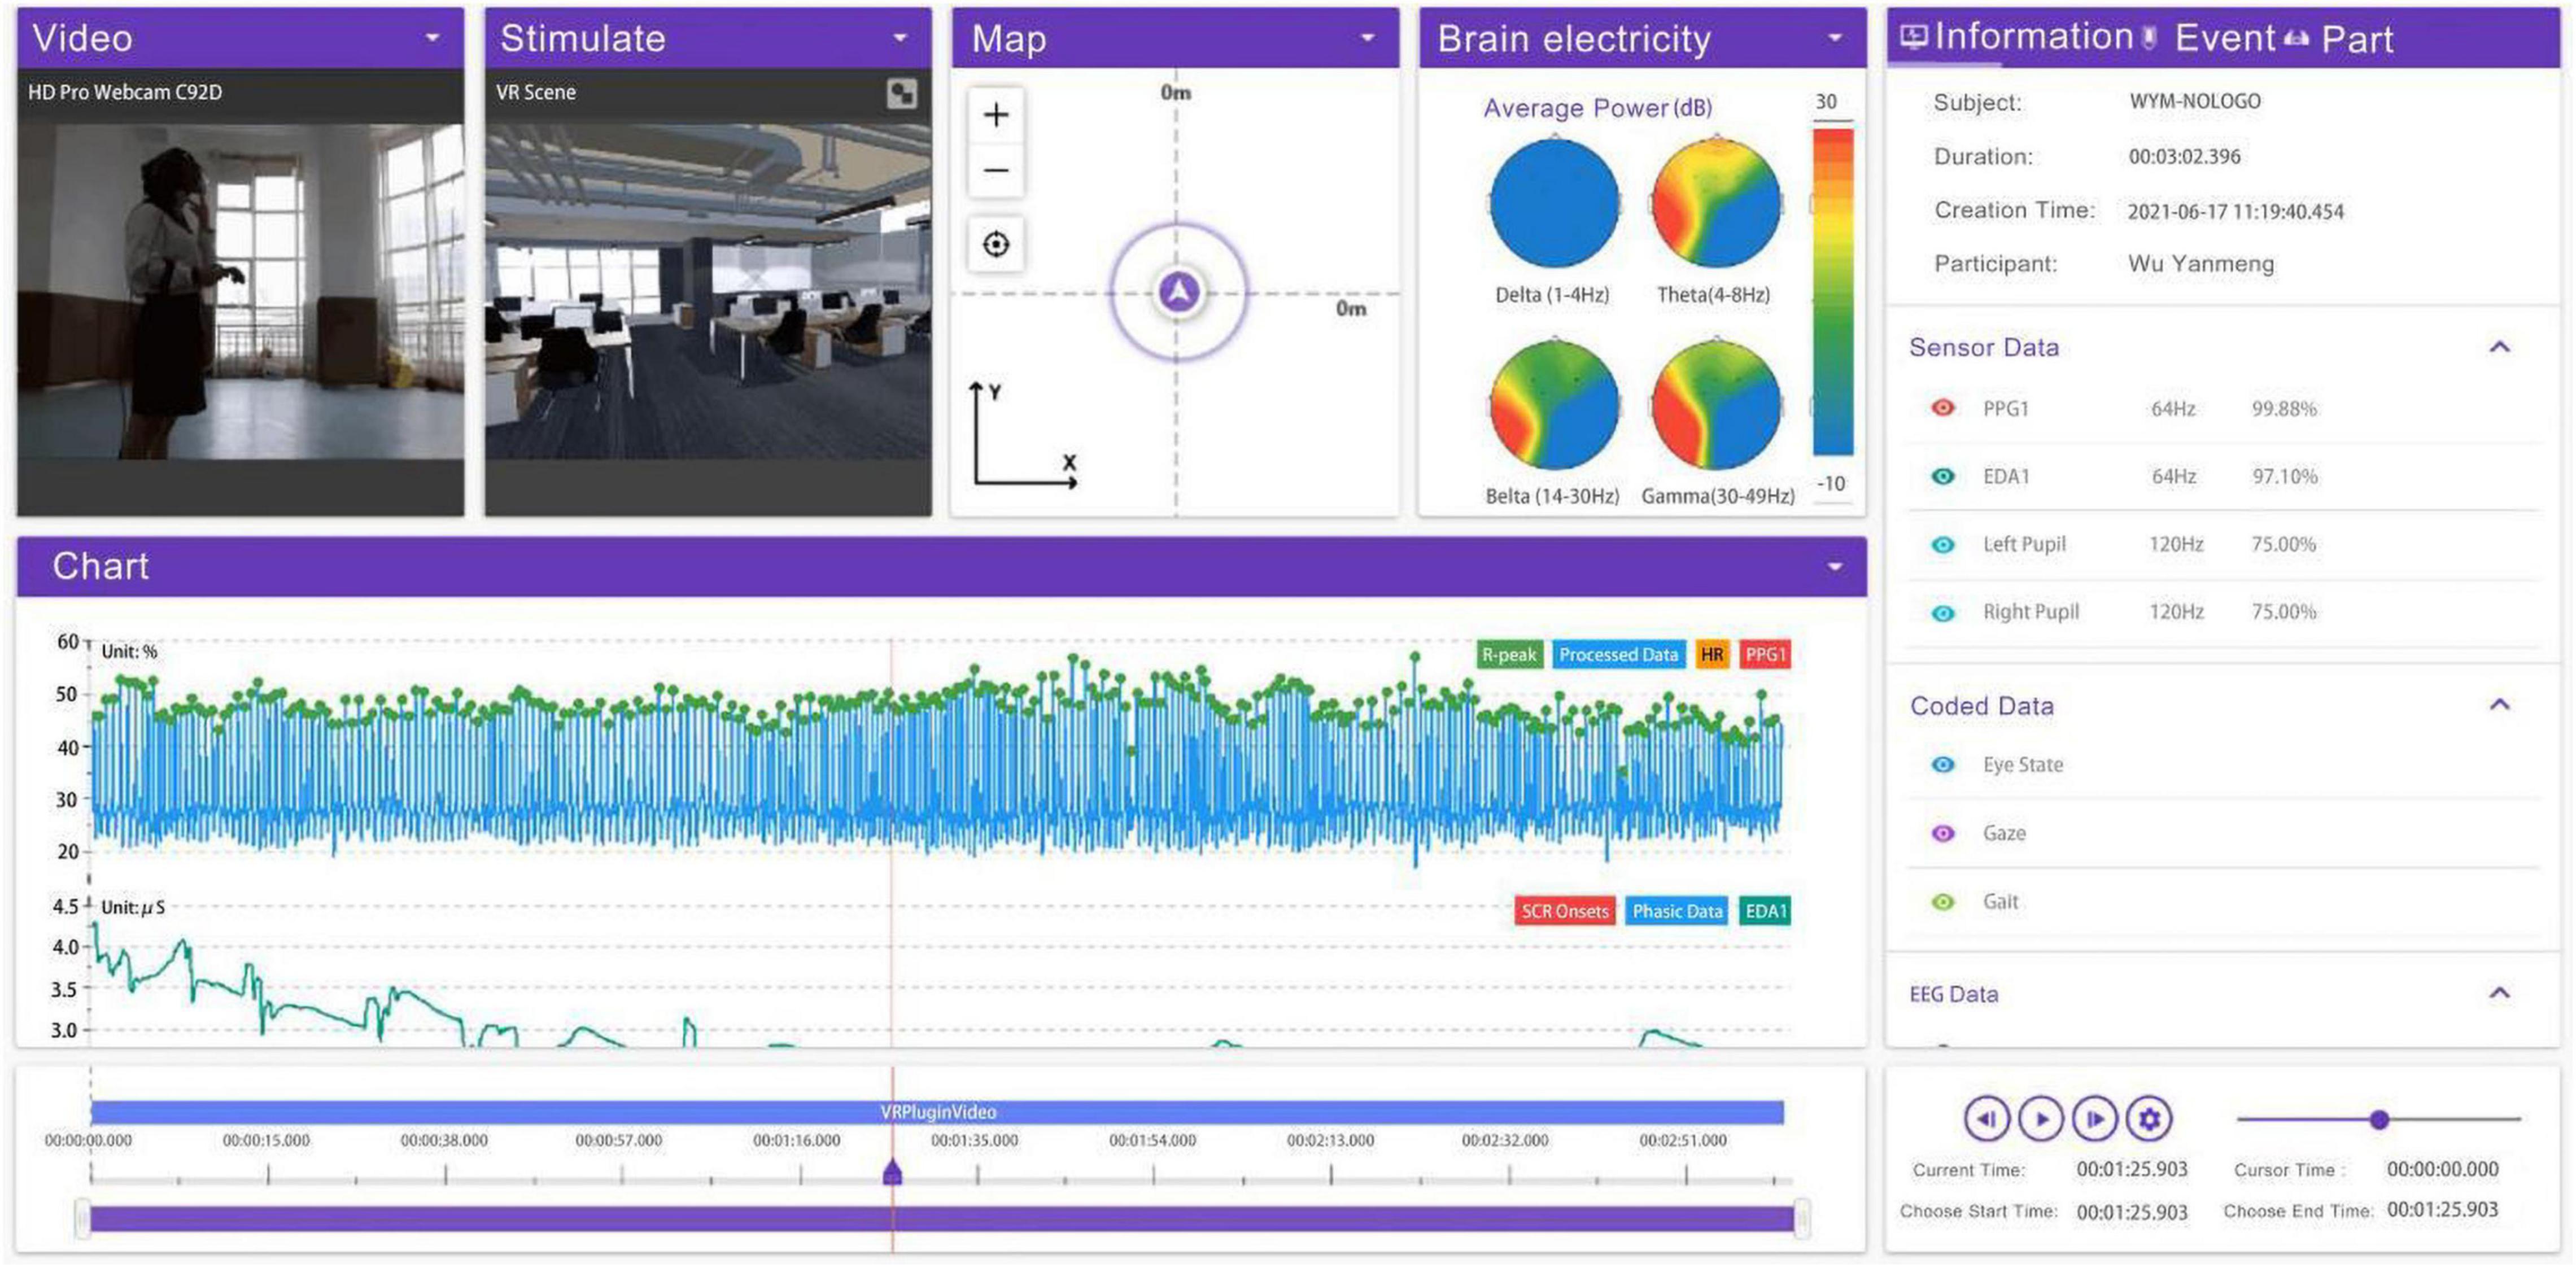Click the Belta (14-30Hz) brain topography map
2576x1268 pixels.
tap(1554, 405)
